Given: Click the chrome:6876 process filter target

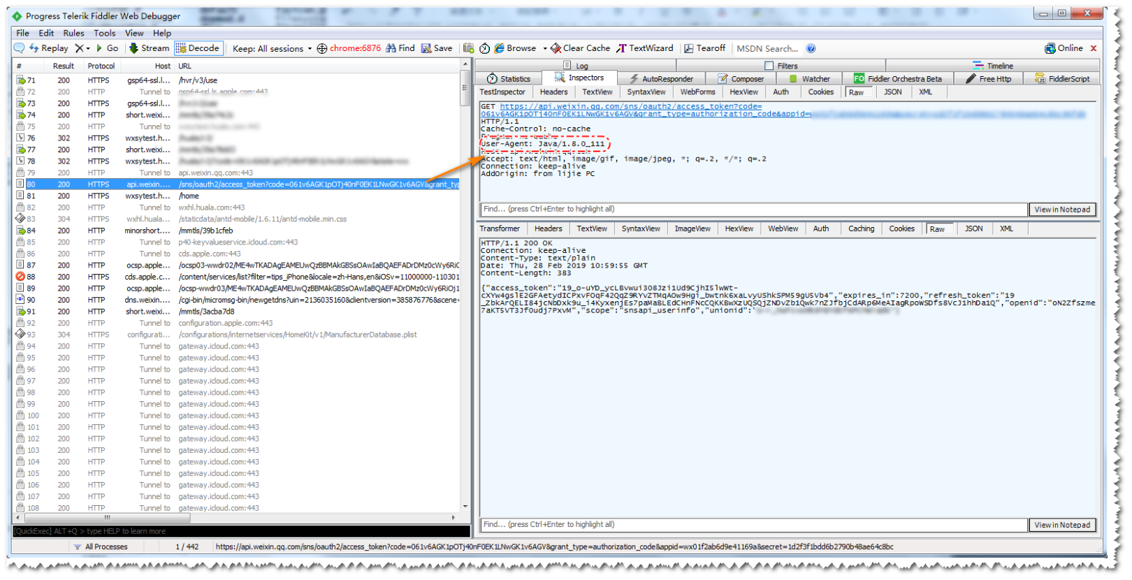Looking at the screenshot, I should click(349, 48).
